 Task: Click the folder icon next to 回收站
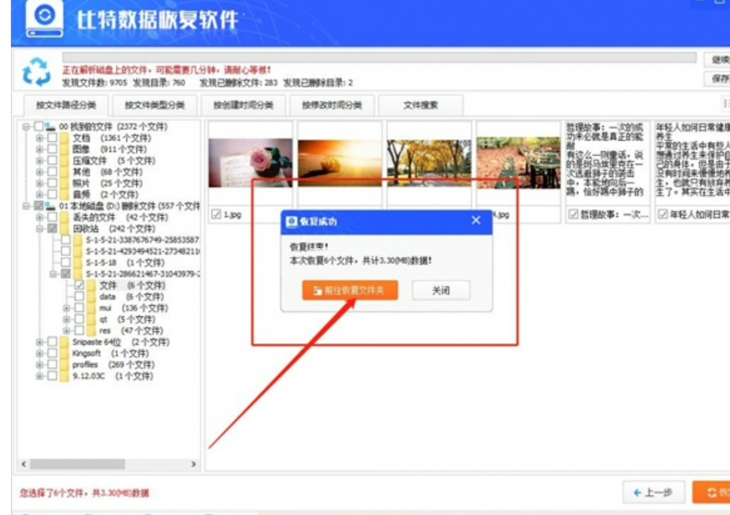pos(63,228)
